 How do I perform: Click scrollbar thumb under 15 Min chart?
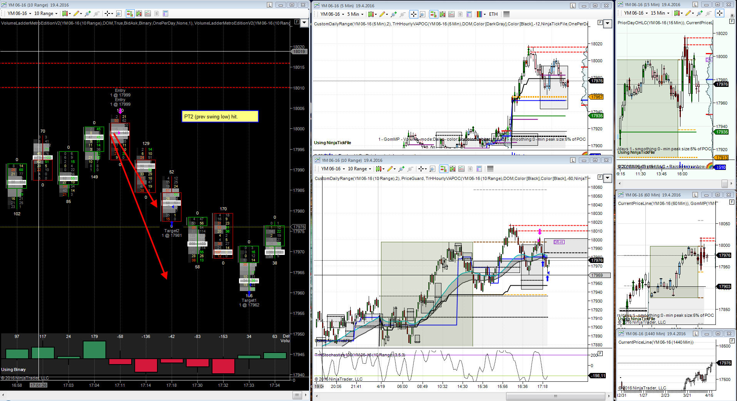[724, 183]
